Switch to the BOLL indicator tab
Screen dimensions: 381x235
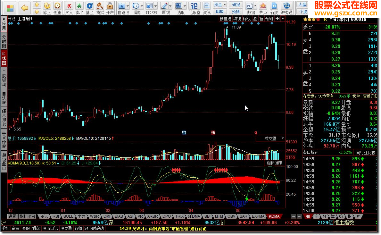(68, 216)
